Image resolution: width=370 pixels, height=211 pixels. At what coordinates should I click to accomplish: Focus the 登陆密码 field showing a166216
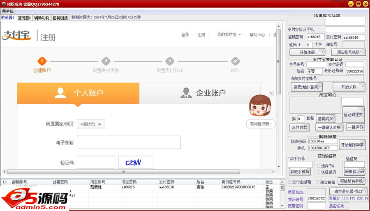(315, 37)
